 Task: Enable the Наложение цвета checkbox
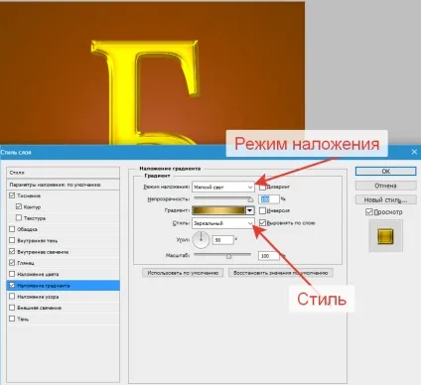(x=12, y=274)
